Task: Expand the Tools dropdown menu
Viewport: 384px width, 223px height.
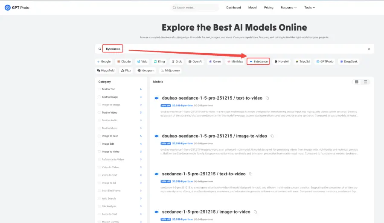Action: (310, 8)
